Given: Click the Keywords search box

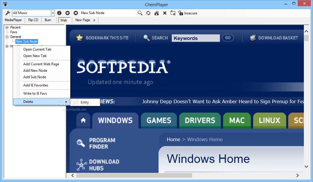Looking at the screenshot, I should click(196, 38).
